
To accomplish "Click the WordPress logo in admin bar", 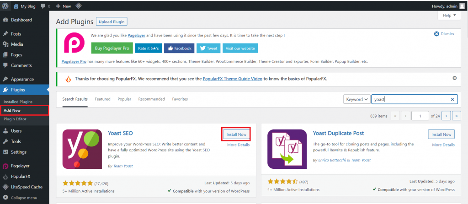I will pyautogui.click(x=5, y=6).
